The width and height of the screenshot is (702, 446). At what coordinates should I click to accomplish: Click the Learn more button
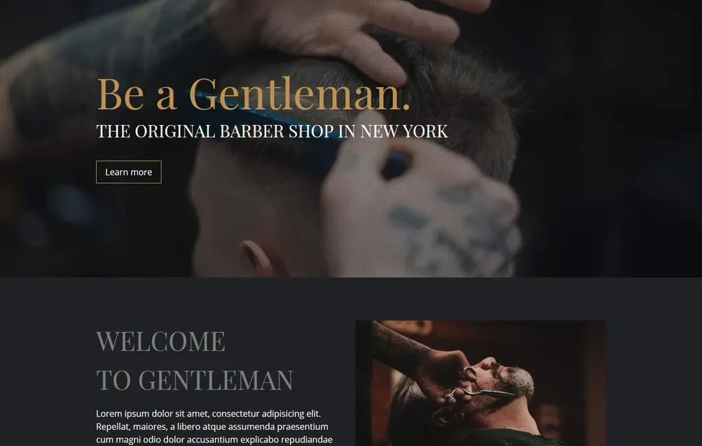(128, 172)
